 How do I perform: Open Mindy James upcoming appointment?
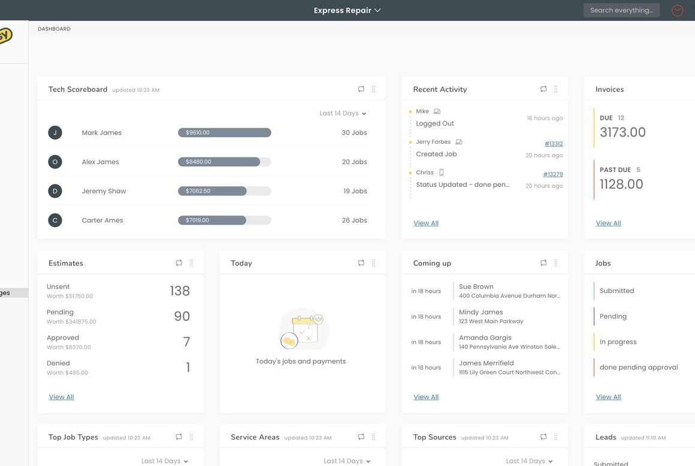coord(486,316)
